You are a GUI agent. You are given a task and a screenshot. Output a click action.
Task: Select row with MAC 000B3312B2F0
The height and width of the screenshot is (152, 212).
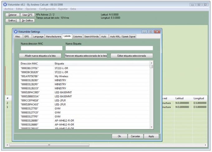pos(84,84)
